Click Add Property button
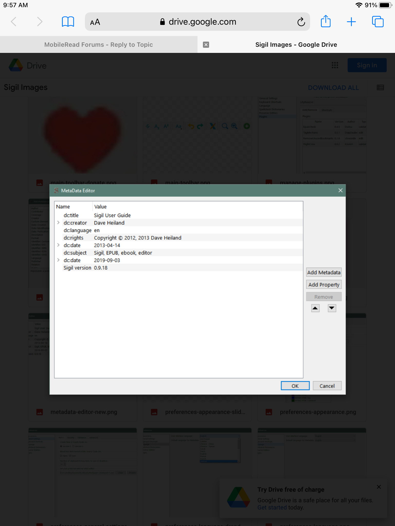The width and height of the screenshot is (395, 526). pos(324,285)
